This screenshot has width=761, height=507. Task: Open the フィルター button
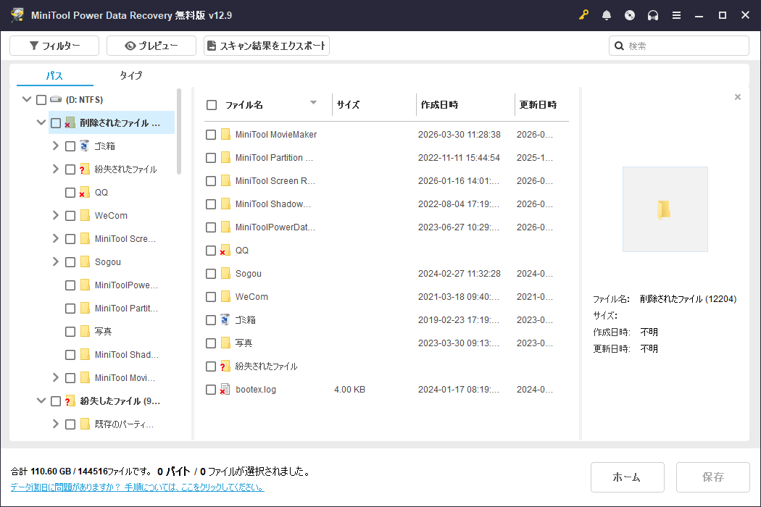click(x=54, y=46)
